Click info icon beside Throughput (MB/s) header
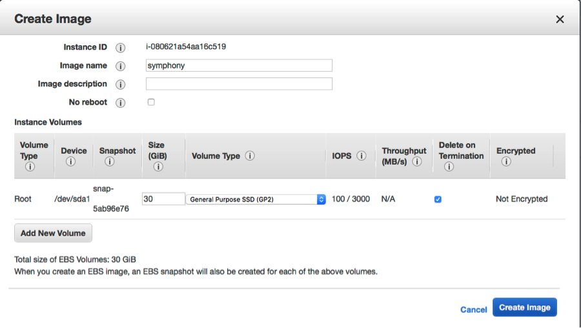The height and width of the screenshot is (328, 581). click(x=417, y=162)
